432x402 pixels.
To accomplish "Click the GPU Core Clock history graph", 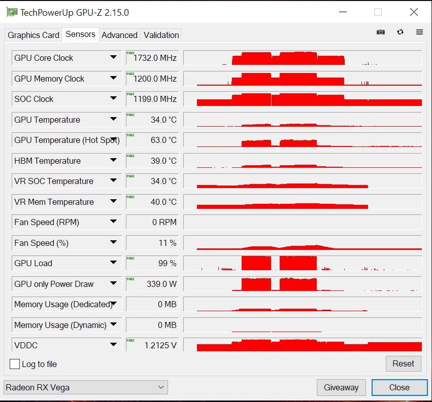I will point(303,58).
